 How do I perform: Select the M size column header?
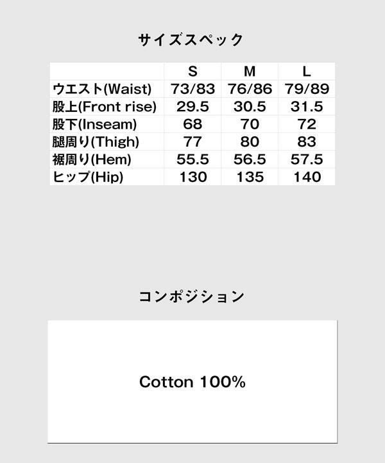250,71
